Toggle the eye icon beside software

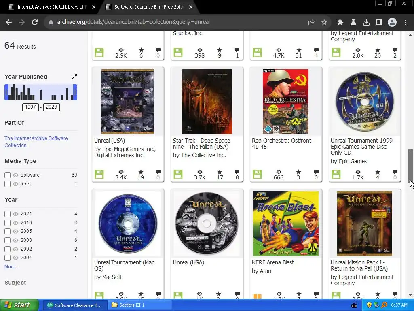point(16,175)
